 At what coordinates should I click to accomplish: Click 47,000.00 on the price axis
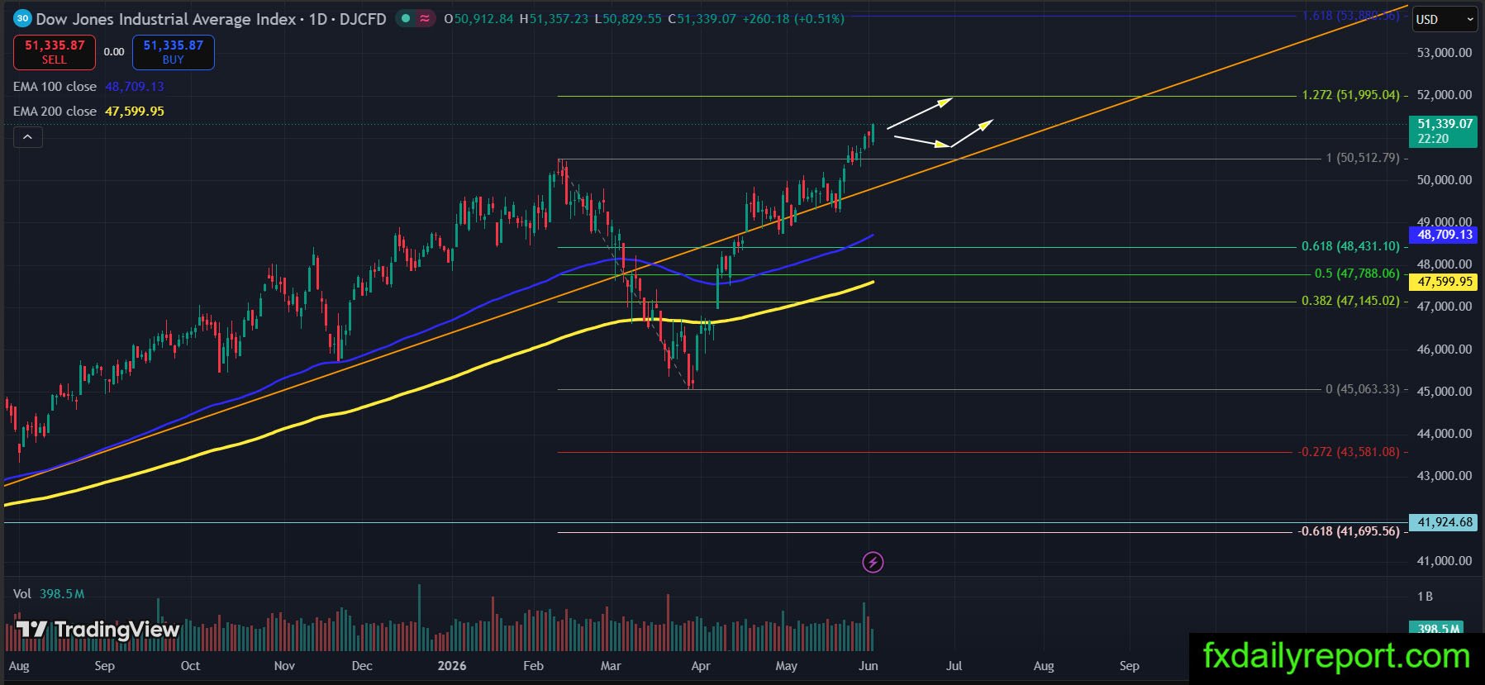tap(1445, 307)
